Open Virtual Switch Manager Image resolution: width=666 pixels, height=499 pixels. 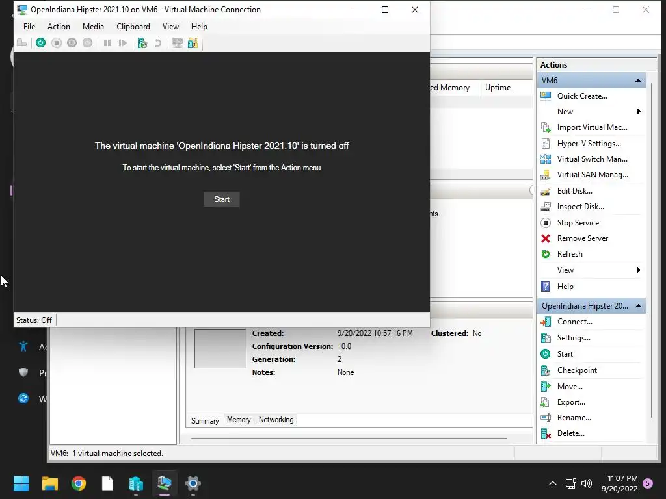click(592, 159)
